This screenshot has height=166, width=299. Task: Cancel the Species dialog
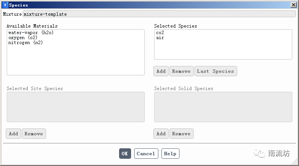click(146, 154)
